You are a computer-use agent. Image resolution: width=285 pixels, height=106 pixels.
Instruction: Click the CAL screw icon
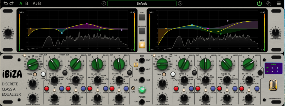tap(133, 88)
